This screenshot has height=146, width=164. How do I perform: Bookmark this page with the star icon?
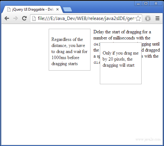138,18
